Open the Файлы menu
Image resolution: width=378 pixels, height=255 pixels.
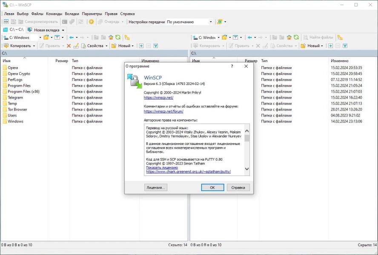37,14
